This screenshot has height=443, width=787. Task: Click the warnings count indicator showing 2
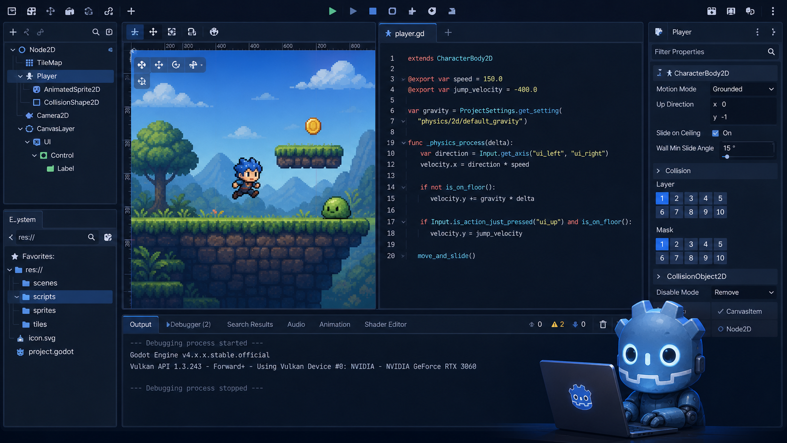click(x=558, y=324)
